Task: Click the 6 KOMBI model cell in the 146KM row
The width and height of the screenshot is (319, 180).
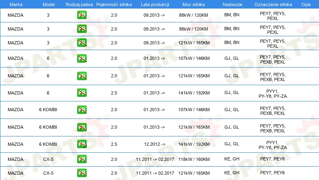Action: click(x=48, y=110)
